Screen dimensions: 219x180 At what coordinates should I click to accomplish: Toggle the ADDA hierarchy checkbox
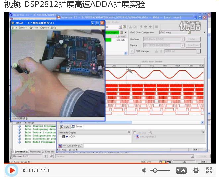64,137
